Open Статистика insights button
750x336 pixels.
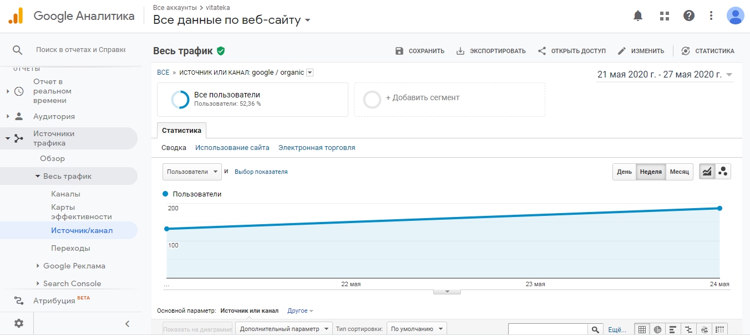pos(707,51)
